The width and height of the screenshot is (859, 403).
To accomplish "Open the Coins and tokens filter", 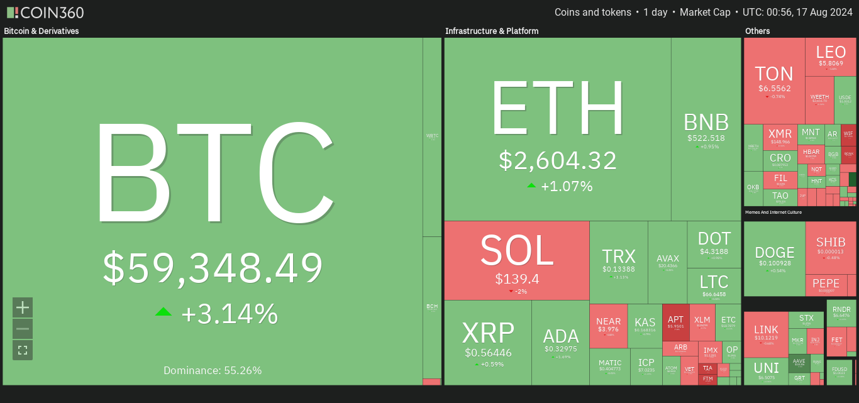I will coord(593,12).
